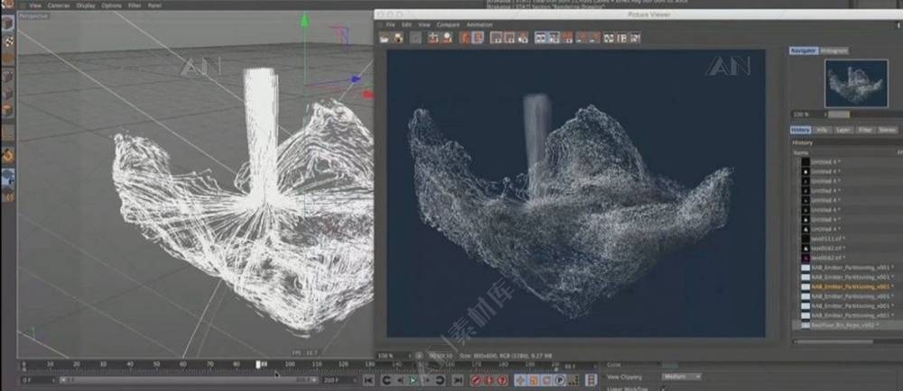Click the Open image icon in Picture Viewer
Image resolution: width=903 pixels, height=391 pixels.
tap(385, 38)
